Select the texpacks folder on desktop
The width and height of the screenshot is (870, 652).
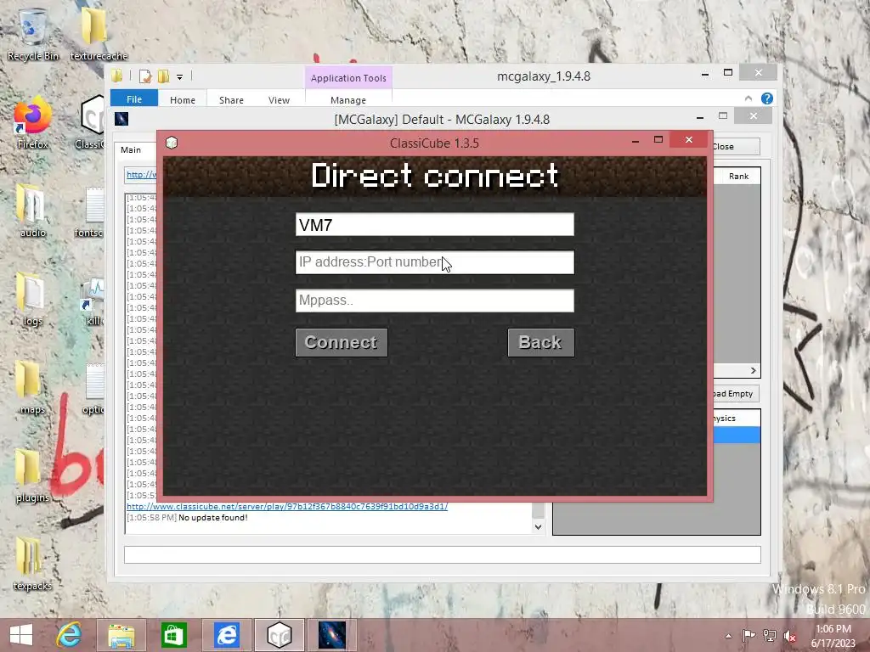[32, 564]
